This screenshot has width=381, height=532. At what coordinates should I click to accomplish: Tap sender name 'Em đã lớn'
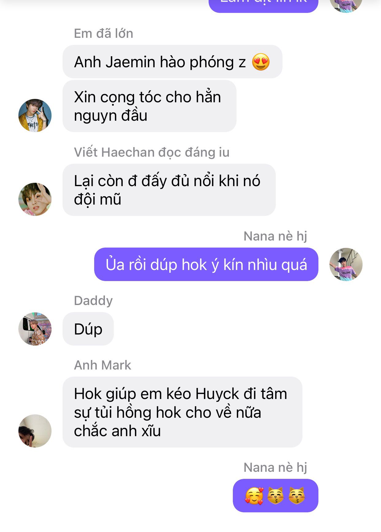click(x=104, y=33)
